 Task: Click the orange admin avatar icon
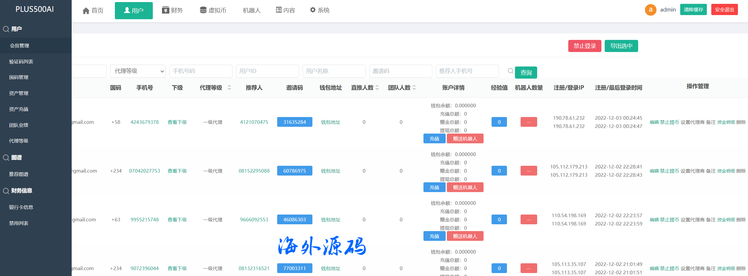[650, 10]
